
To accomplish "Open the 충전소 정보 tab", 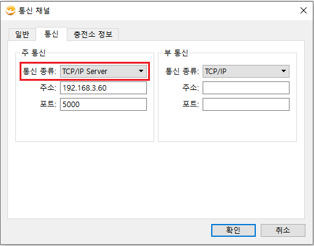I will 93,34.
